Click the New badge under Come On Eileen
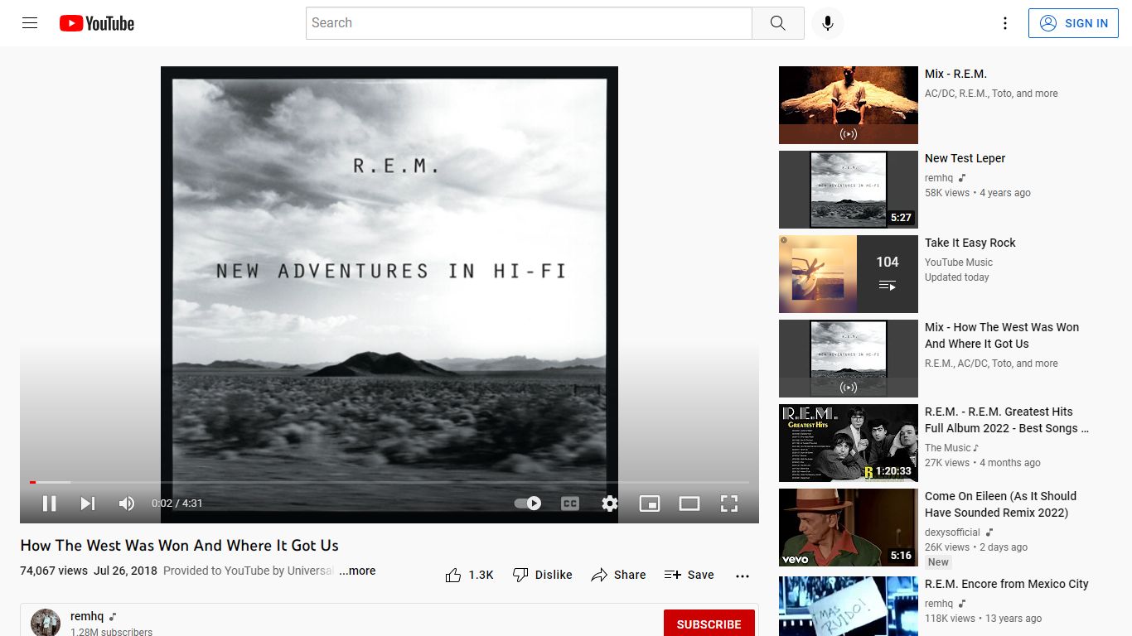The width and height of the screenshot is (1132, 636). [x=938, y=562]
